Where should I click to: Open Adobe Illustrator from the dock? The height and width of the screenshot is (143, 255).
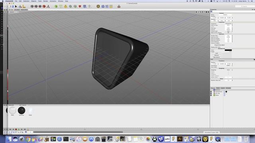pyautogui.click(x=180, y=139)
